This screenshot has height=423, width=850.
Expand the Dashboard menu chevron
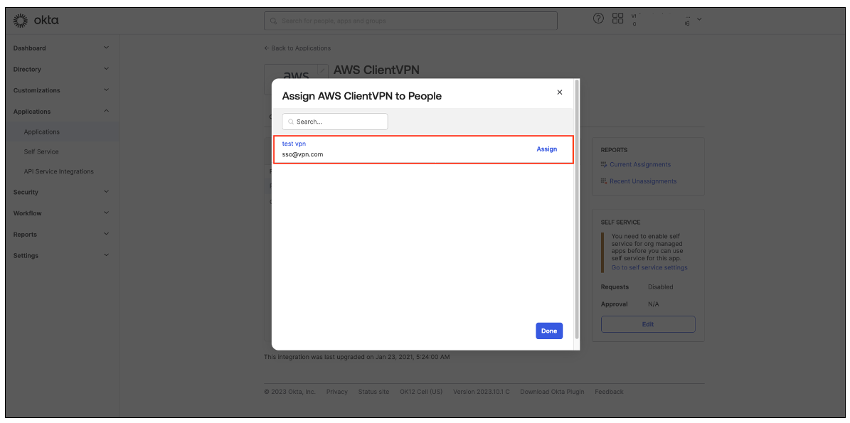pos(106,48)
